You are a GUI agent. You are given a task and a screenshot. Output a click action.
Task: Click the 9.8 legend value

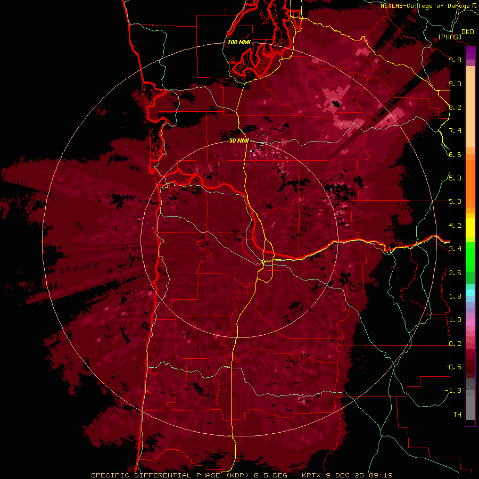pyautogui.click(x=455, y=60)
